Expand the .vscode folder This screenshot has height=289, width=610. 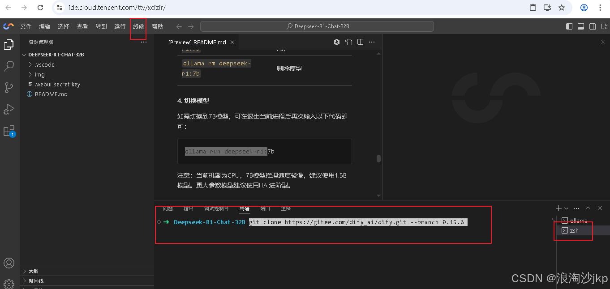[x=87, y=64]
